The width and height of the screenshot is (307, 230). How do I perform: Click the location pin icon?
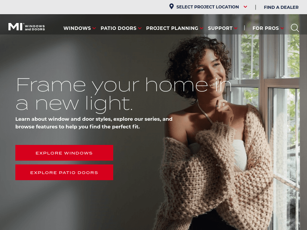(x=171, y=7)
